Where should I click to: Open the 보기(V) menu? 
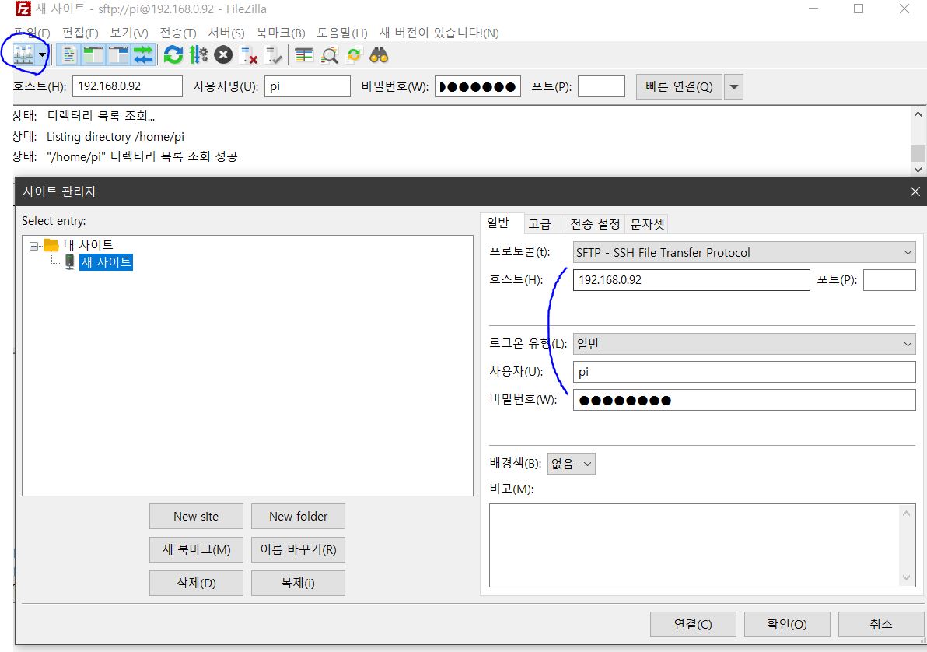point(129,33)
